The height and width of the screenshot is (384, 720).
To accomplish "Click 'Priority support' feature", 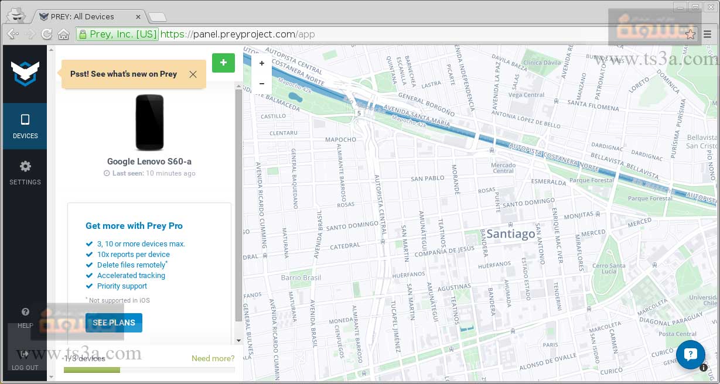I will [x=122, y=286].
